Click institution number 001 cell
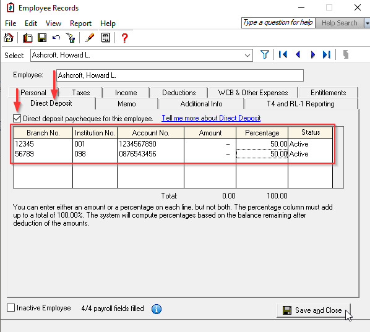The width and height of the screenshot is (370, 332). [95, 144]
